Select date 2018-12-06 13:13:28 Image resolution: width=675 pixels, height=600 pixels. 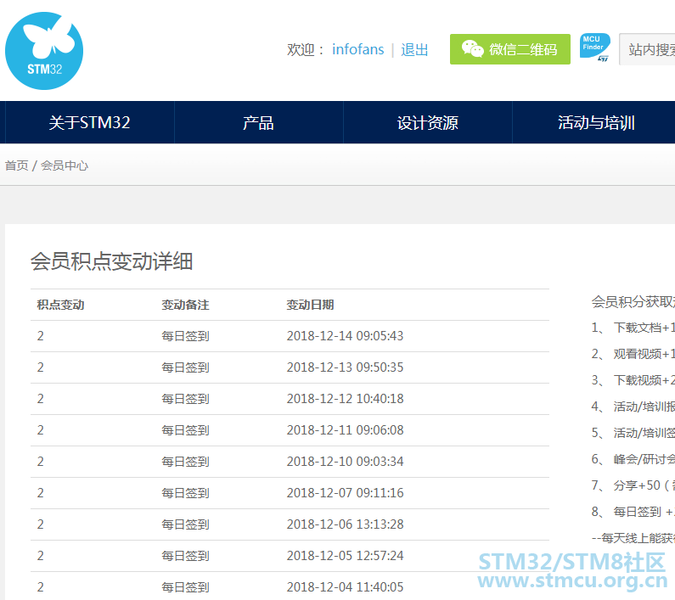[345, 524]
